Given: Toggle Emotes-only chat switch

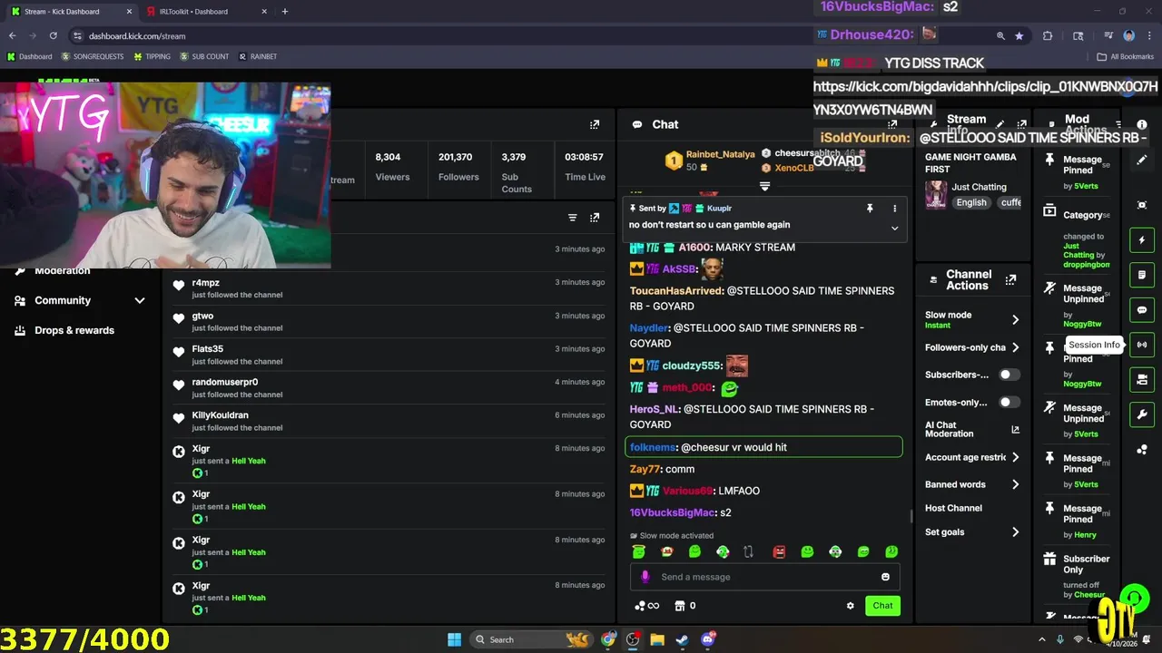Looking at the screenshot, I should click(1009, 403).
